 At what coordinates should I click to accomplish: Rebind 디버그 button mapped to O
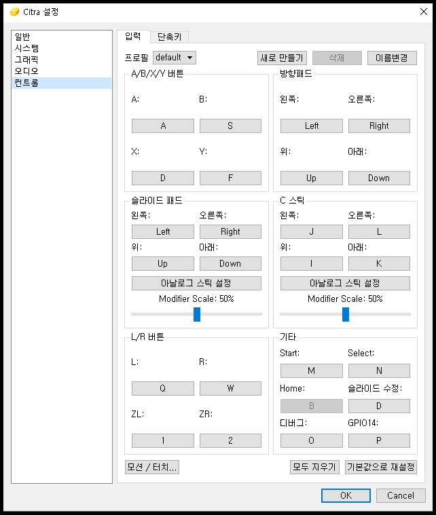(x=312, y=440)
